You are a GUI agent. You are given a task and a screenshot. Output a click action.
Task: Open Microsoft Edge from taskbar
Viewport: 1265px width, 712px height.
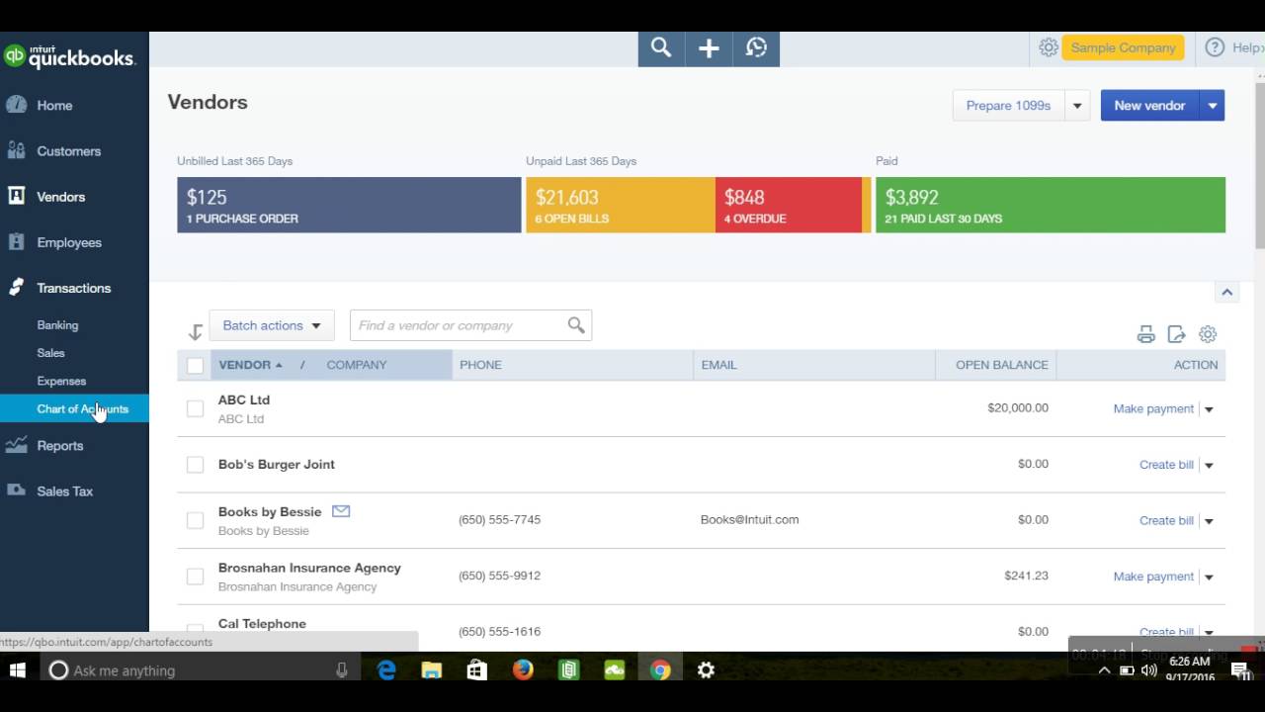[x=386, y=670]
